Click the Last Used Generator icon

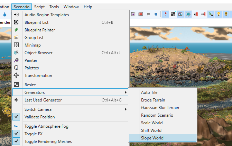click(16, 100)
